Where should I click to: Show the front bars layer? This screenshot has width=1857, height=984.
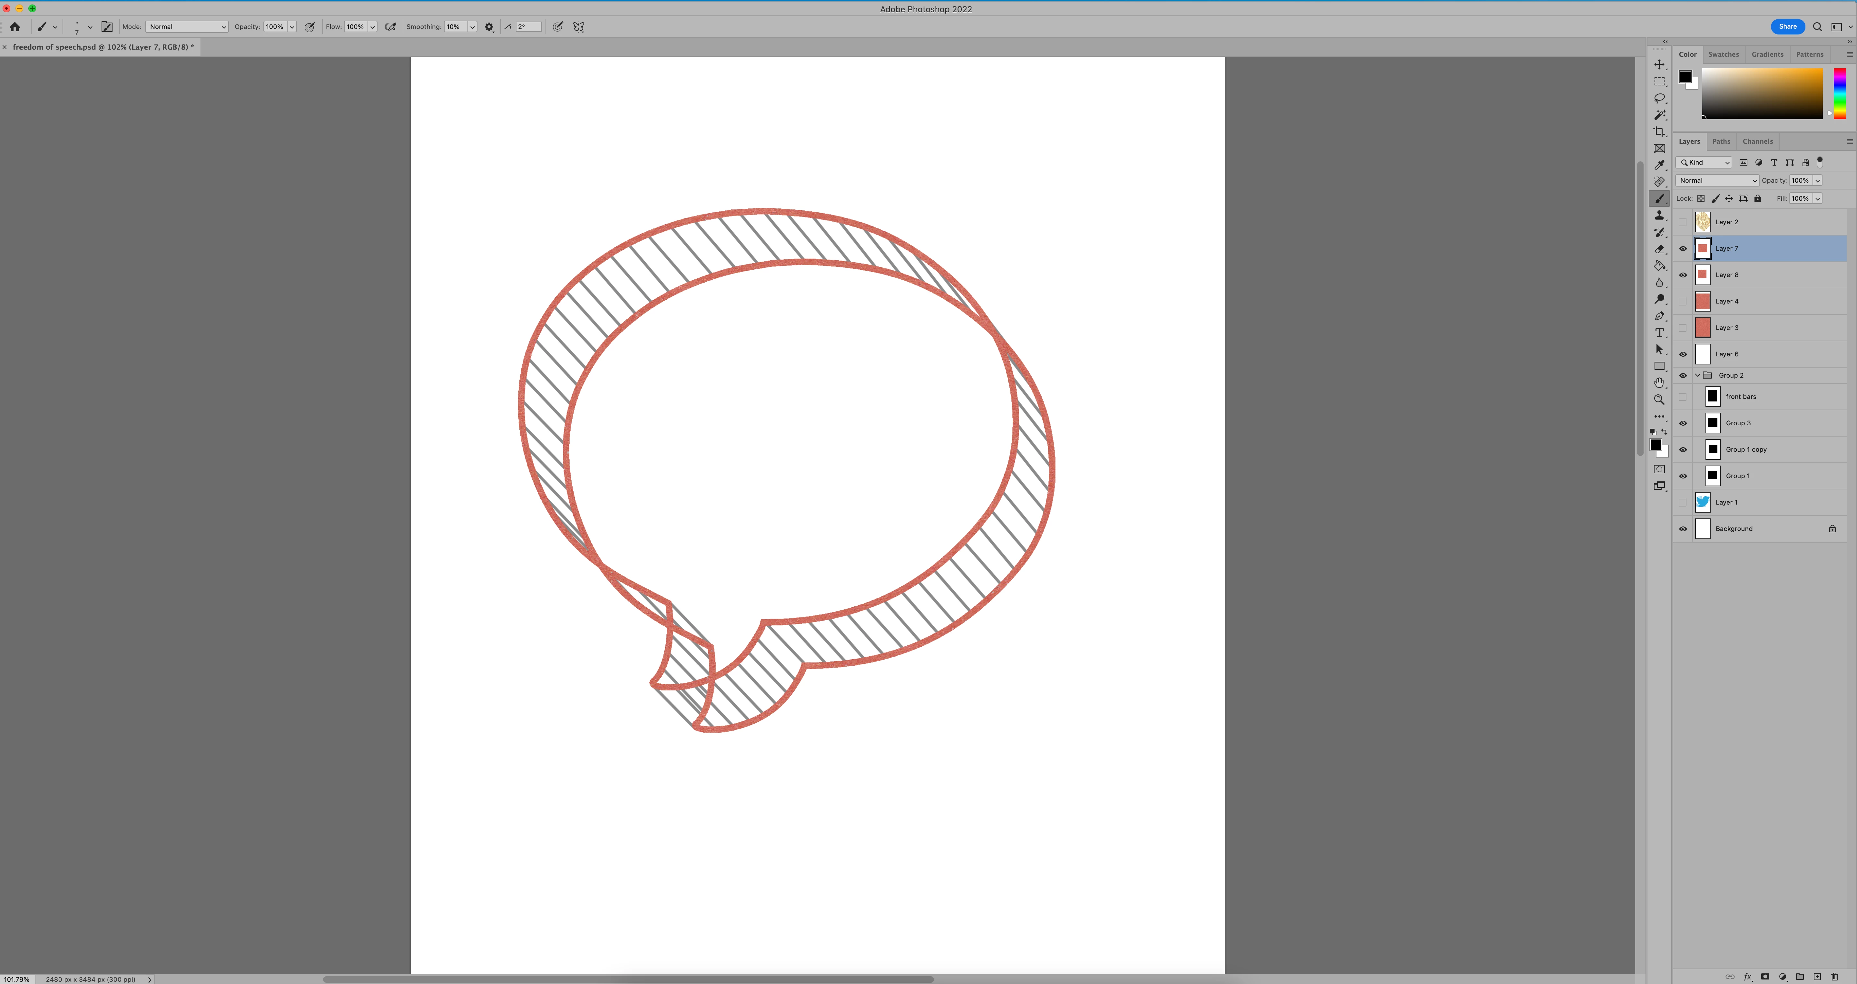pos(1683,397)
